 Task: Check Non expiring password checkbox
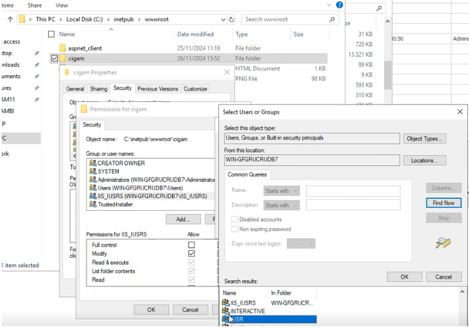tap(234, 229)
